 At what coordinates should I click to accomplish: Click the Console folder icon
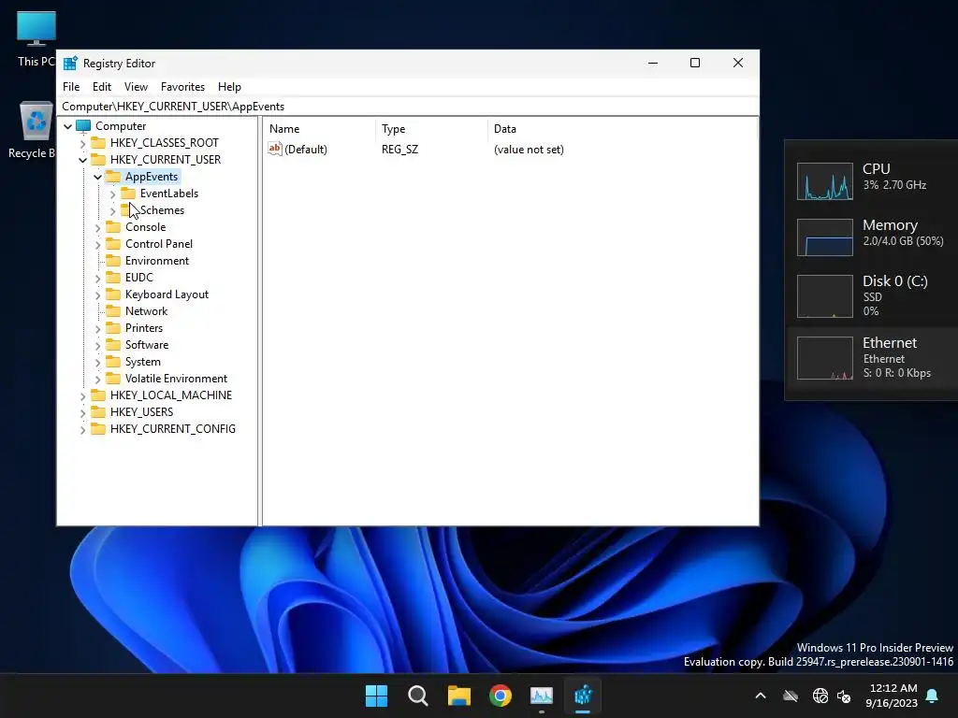tap(113, 226)
